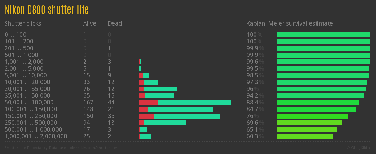The height and width of the screenshot is (154, 376).
Task: Click the 76% survival estimate bar
Action: [312, 116]
